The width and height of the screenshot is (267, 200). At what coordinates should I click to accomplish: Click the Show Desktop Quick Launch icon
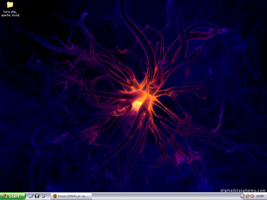click(43, 196)
